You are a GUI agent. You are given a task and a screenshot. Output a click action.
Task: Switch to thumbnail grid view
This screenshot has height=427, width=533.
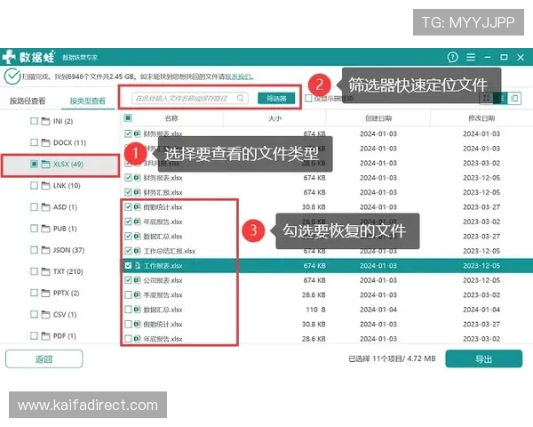tap(486, 98)
